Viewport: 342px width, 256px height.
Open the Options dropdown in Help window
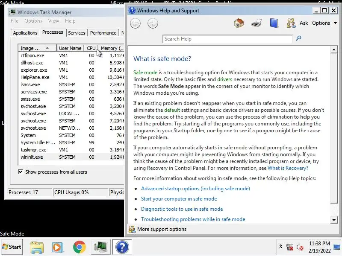tap(324, 23)
